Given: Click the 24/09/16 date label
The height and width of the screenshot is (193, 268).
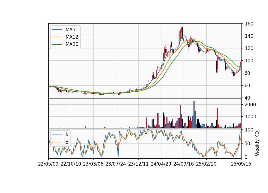Looking at the screenshot, I should coord(184,164).
